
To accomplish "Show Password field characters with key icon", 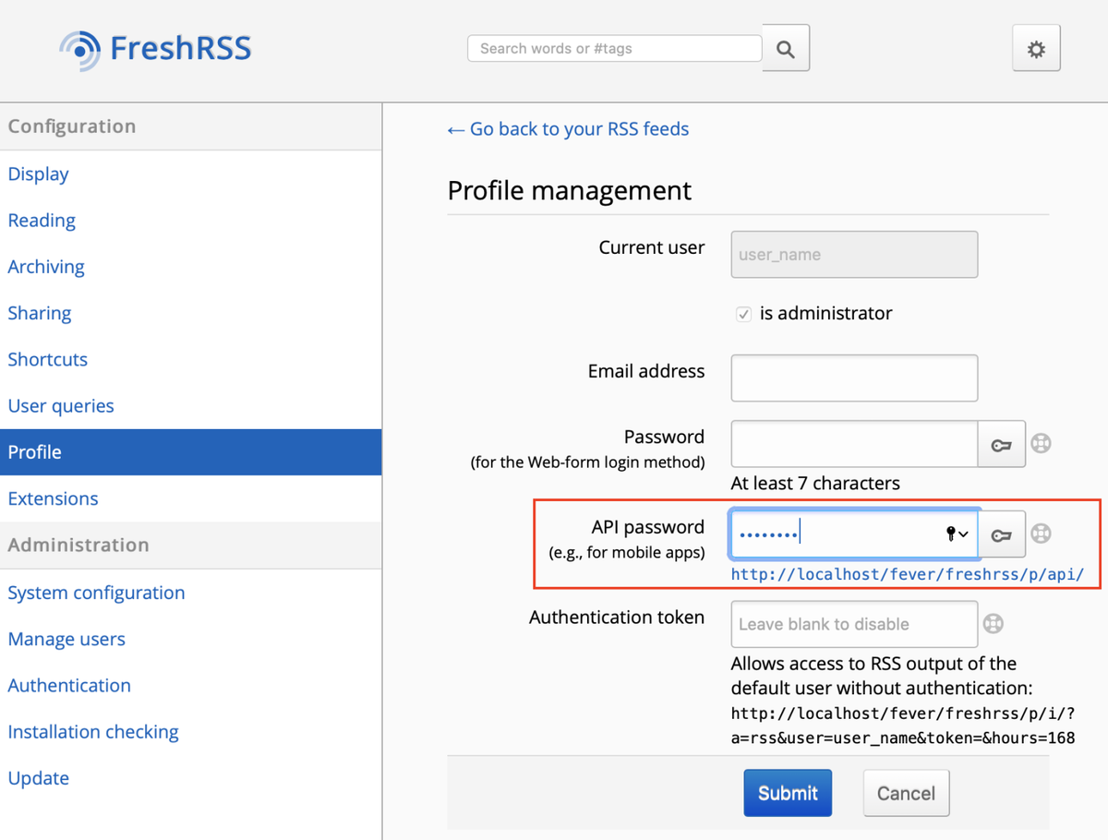I will [x=1002, y=445].
